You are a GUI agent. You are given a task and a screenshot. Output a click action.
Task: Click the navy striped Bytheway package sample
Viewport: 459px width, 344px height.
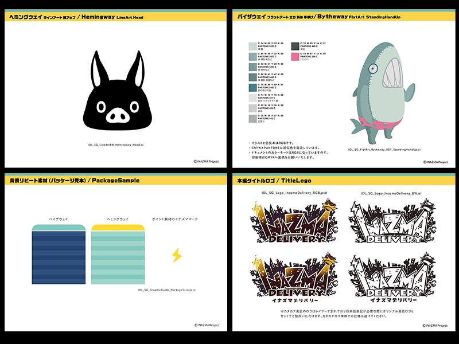[x=59, y=254]
